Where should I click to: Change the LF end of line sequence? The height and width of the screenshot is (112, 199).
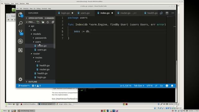(x=156, y=86)
